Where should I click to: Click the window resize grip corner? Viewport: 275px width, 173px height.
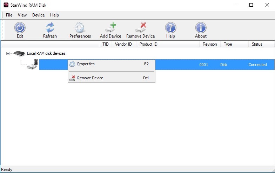tap(273, 170)
